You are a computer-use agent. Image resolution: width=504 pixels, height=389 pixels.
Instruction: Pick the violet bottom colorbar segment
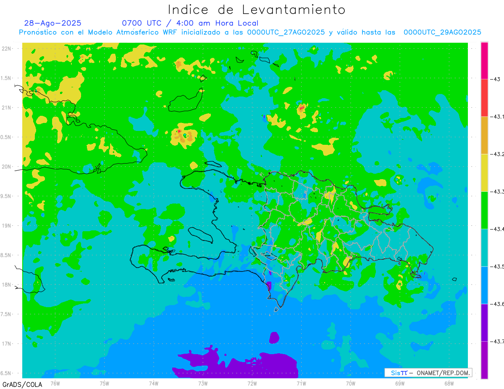[x=484, y=360]
